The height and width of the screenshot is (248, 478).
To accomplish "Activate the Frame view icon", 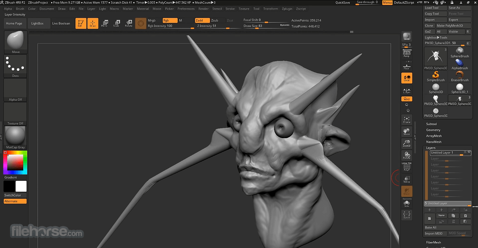I will (x=407, y=120).
